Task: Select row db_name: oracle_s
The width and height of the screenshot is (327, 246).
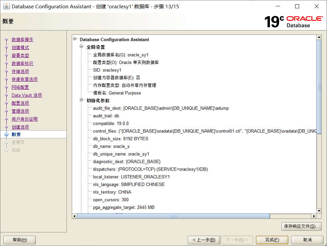Action: pyautogui.click(x=111, y=146)
